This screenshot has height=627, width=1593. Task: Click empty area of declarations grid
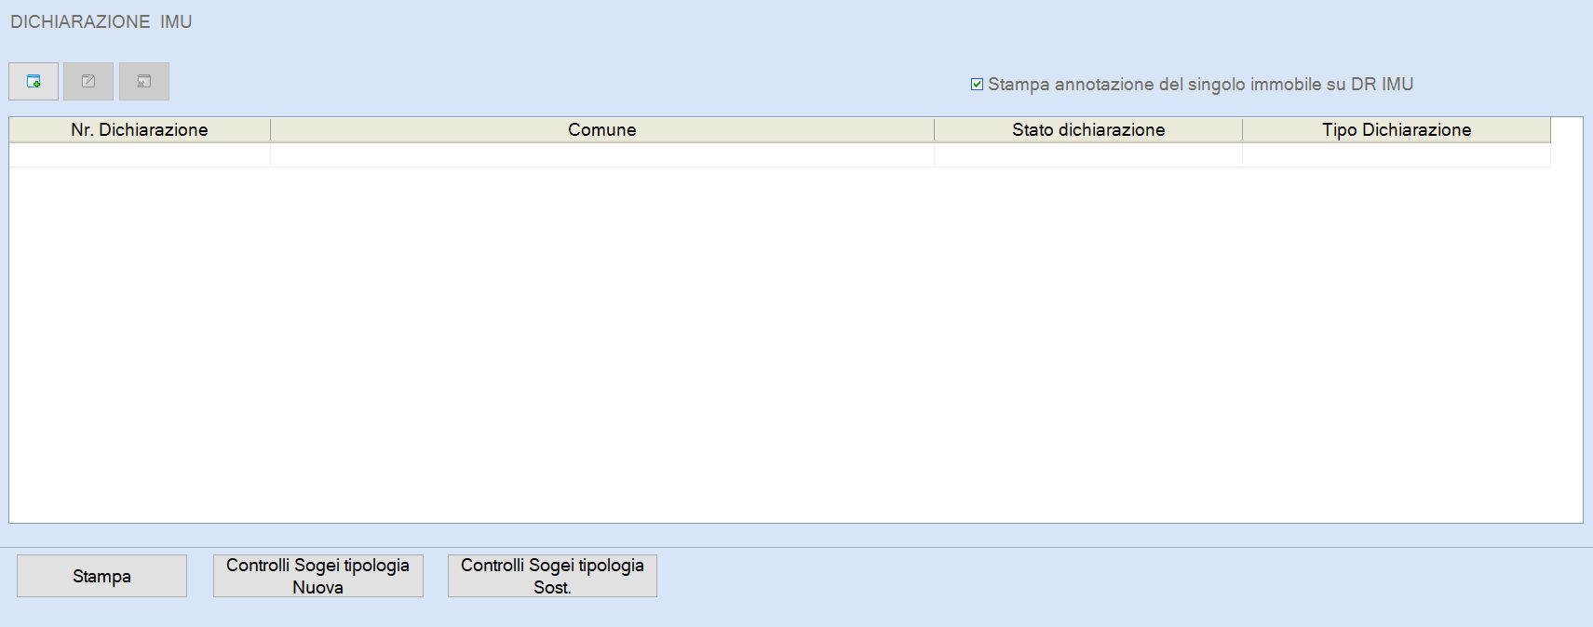(x=796, y=344)
